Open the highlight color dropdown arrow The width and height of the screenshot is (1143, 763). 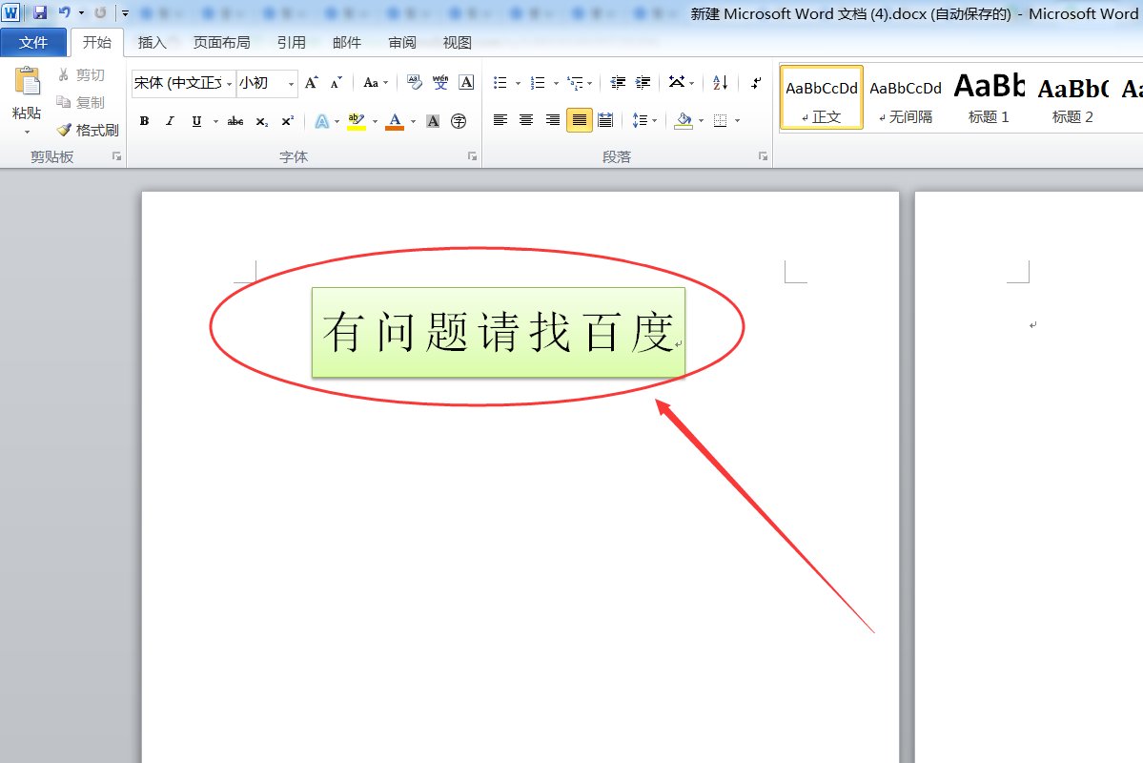376,121
